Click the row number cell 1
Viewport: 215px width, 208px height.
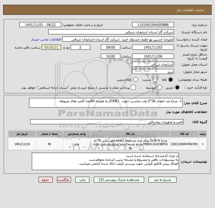point(203,144)
